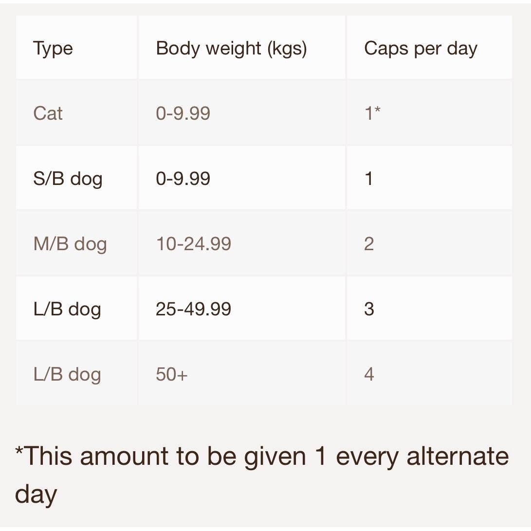Click the 50+ weight cell
The image size is (531, 531).
coord(242,373)
